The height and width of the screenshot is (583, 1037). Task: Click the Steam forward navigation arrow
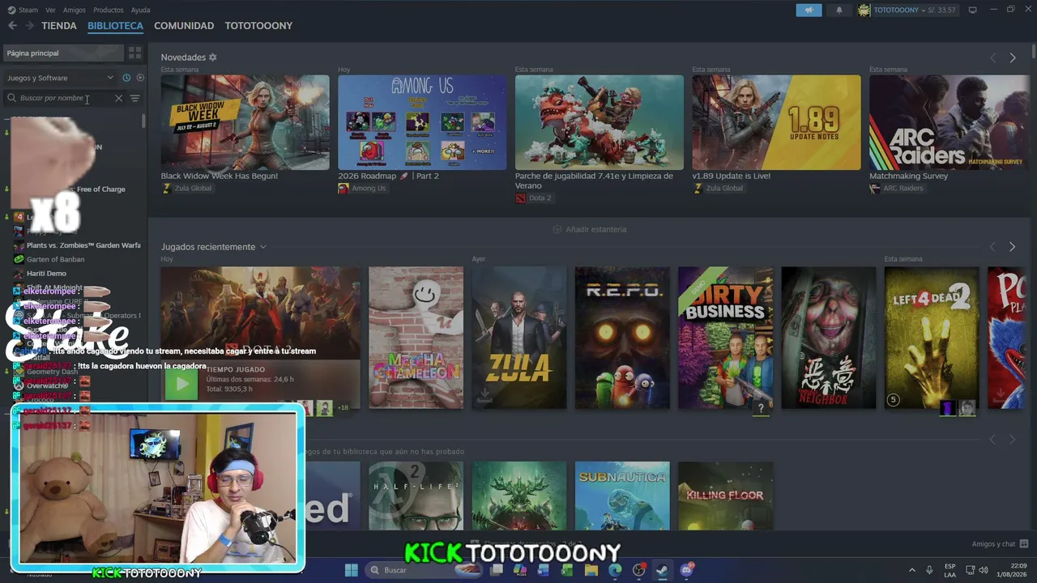pos(30,26)
